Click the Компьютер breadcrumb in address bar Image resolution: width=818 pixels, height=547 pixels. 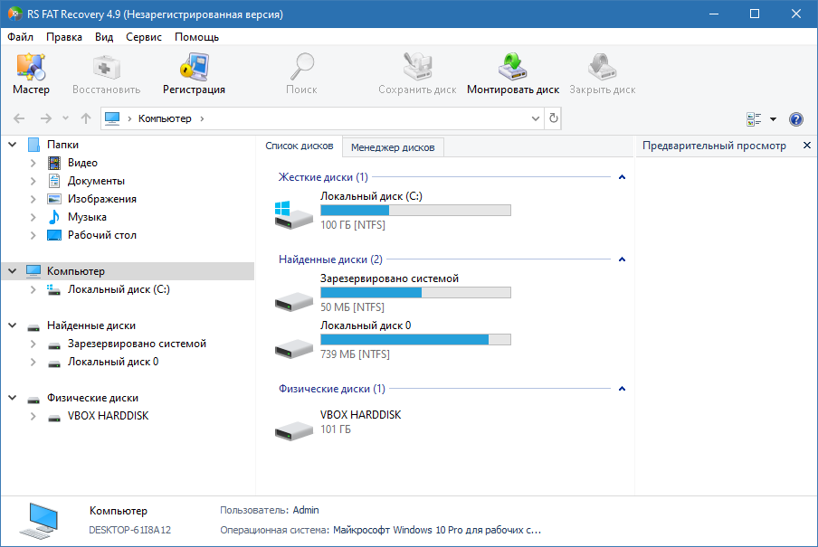coord(165,118)
